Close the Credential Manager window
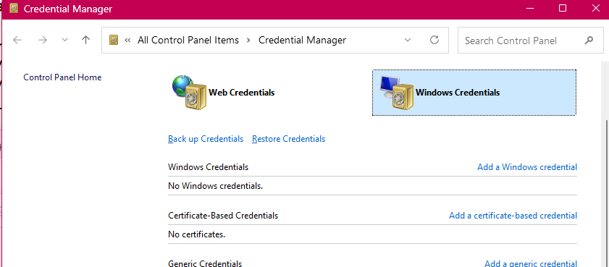 (x=595, y=8)
